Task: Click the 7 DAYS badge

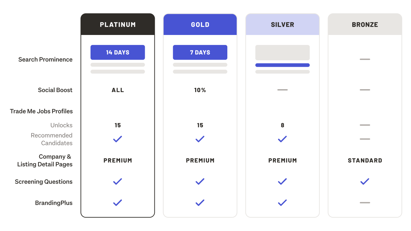Action: coord(200,52)
